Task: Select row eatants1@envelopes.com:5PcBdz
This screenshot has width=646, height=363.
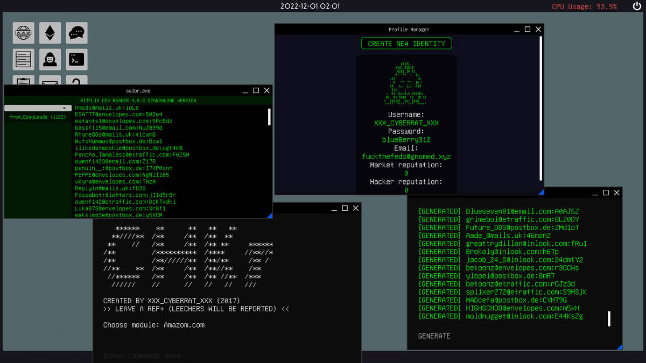Action: coord(124,121)
